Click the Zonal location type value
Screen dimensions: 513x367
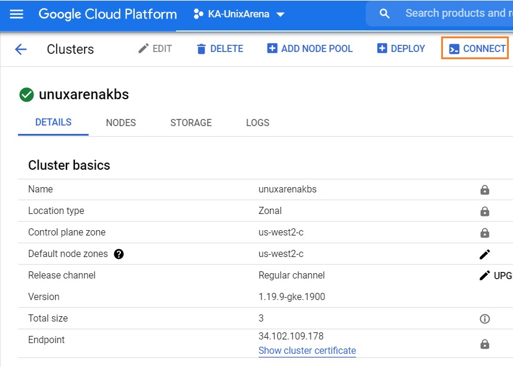coord(270,210)
